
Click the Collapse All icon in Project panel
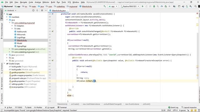[37, 10]
